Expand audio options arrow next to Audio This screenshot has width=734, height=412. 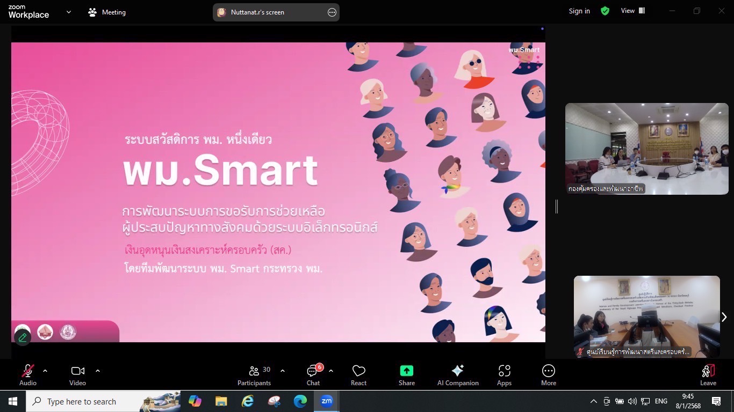(45, 371)
